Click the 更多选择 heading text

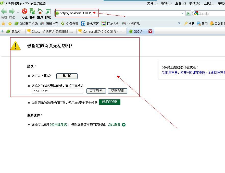(x=35, y=115)
